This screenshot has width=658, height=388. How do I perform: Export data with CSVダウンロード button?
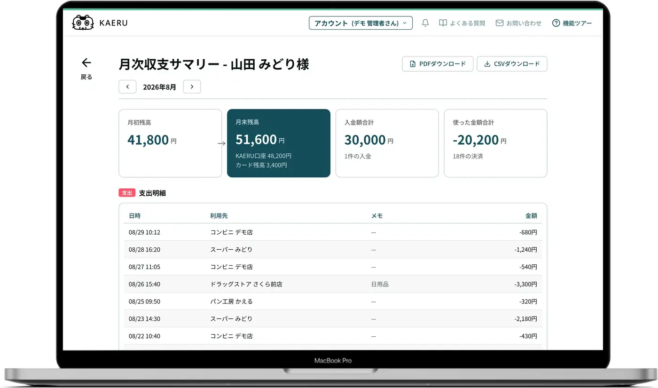[x=512, y=64]
